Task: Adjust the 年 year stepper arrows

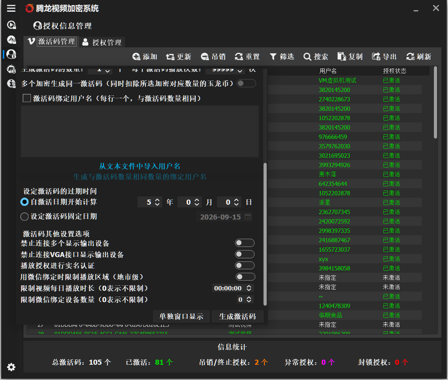Action: point(157,202)
